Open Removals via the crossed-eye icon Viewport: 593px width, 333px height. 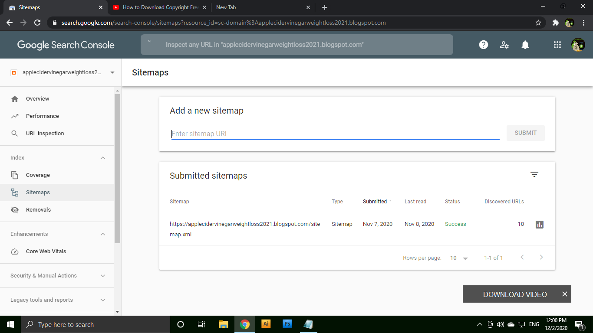click(x=15, y=209)
